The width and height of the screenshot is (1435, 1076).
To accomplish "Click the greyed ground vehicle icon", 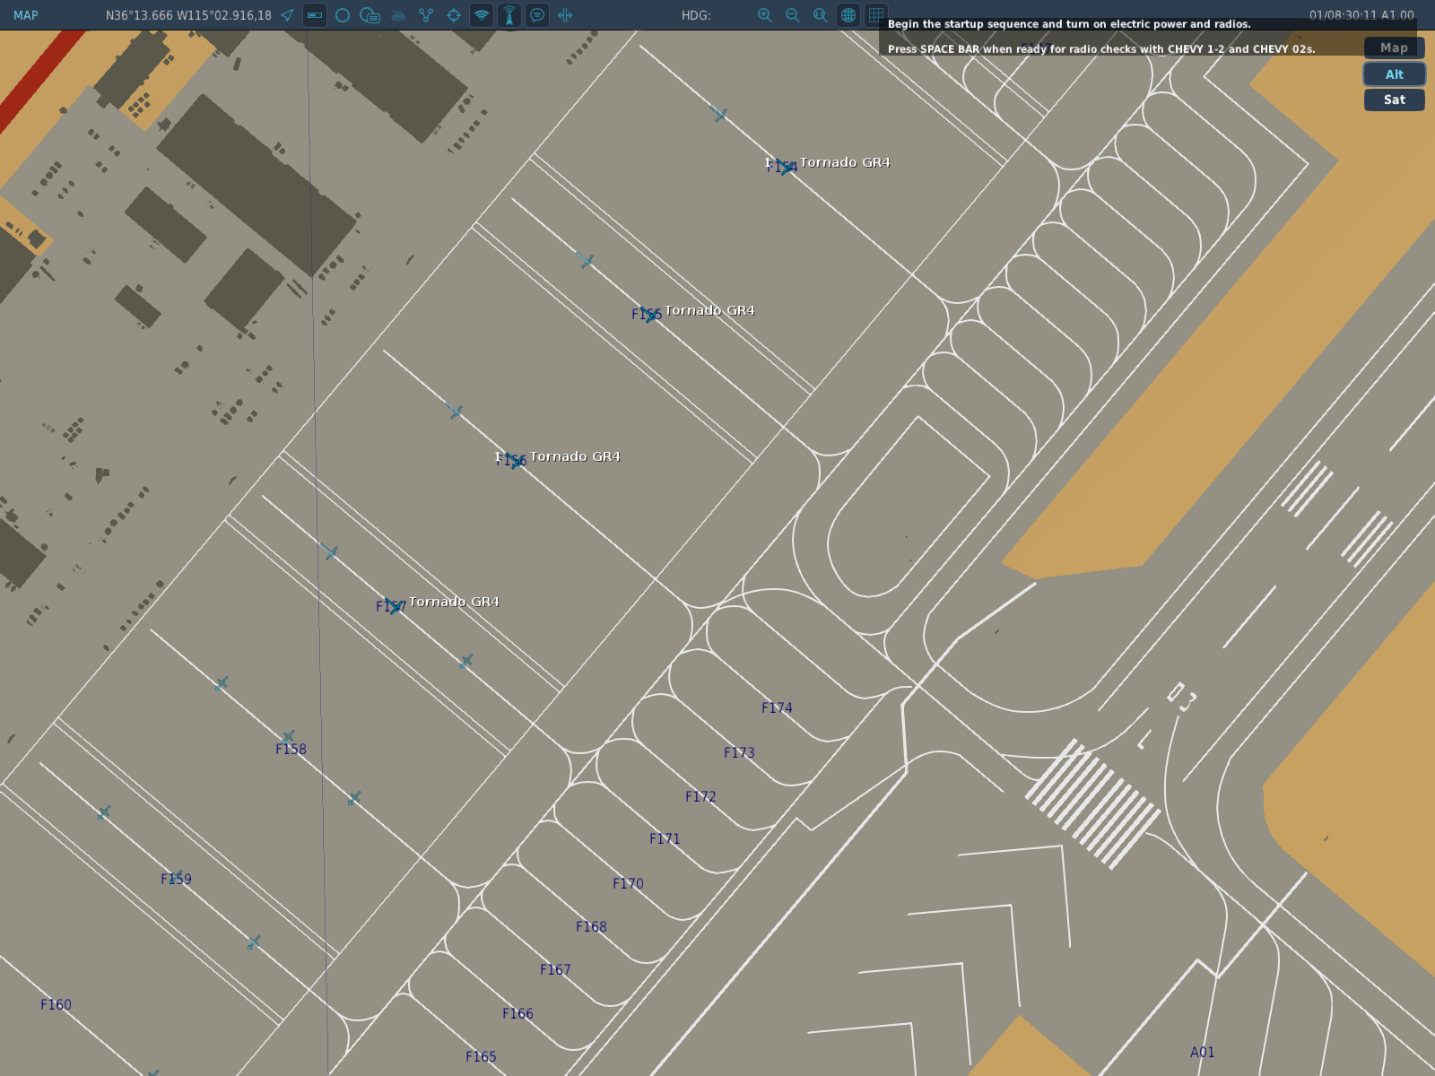I will pyautogui.click(x=398, y=15).
